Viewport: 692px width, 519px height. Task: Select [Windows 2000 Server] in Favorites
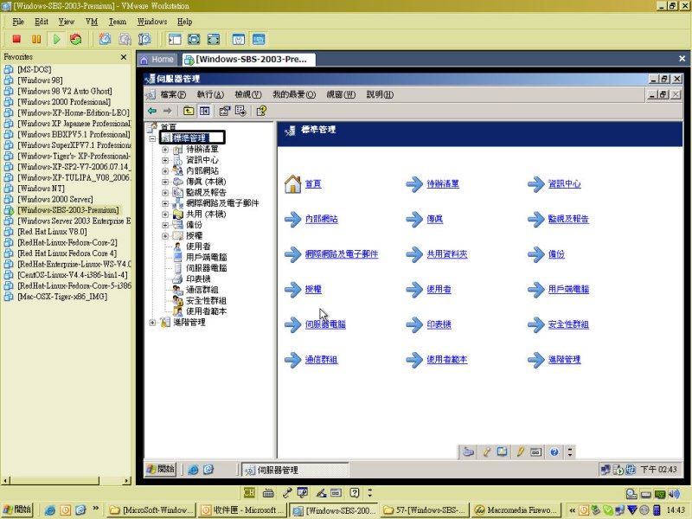click(55, 199)
